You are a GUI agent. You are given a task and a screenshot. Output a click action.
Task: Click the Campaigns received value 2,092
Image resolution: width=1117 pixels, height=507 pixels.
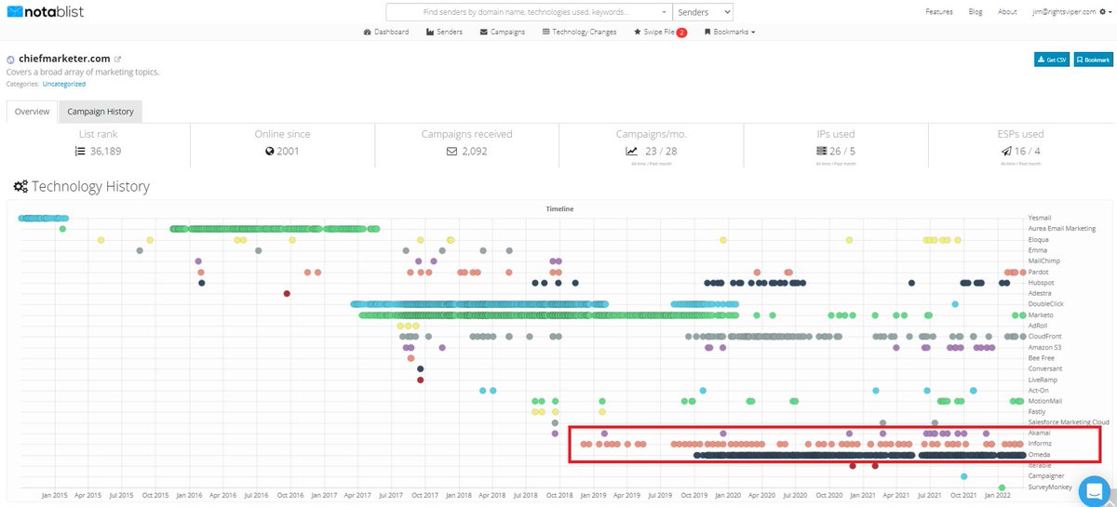tap(475, 151)
